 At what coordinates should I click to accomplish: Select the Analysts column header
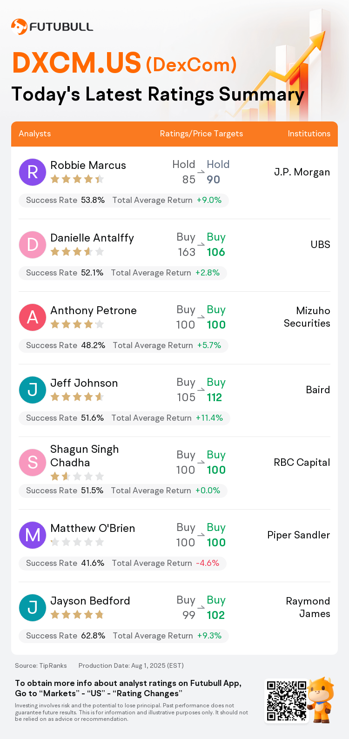[35, 134]
